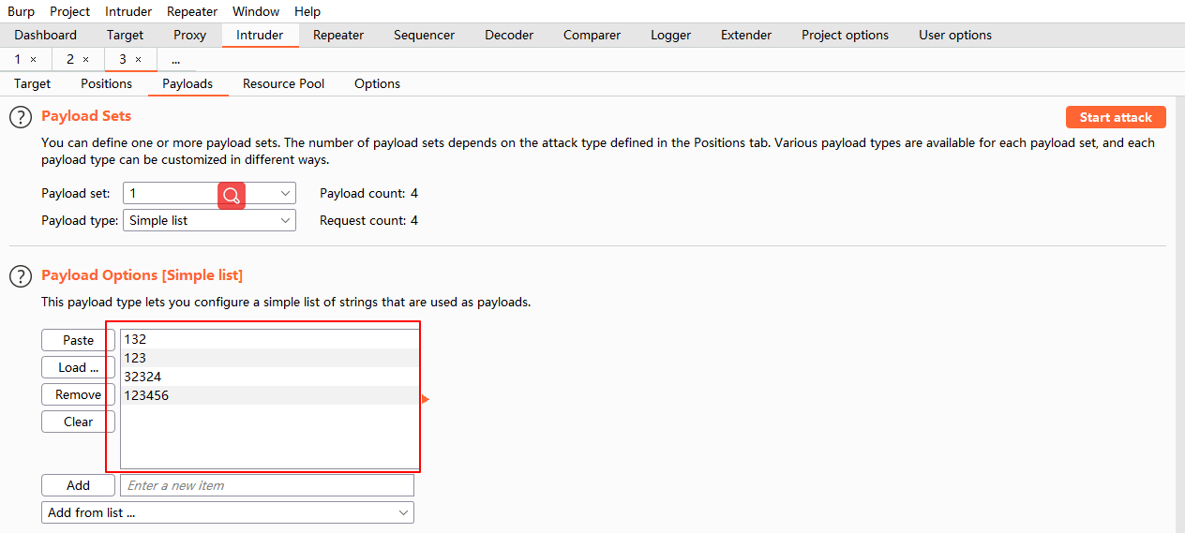Close Intruder attack tab 3
Viewport: 1185px width, 533px height.
click(x=139, y=59)
